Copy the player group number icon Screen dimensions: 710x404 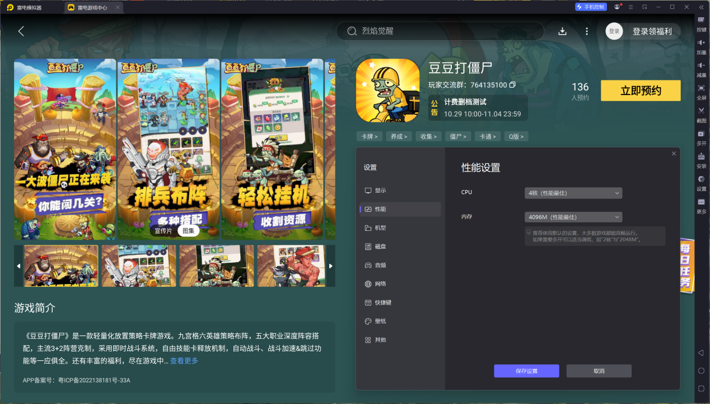click(512, 85)
